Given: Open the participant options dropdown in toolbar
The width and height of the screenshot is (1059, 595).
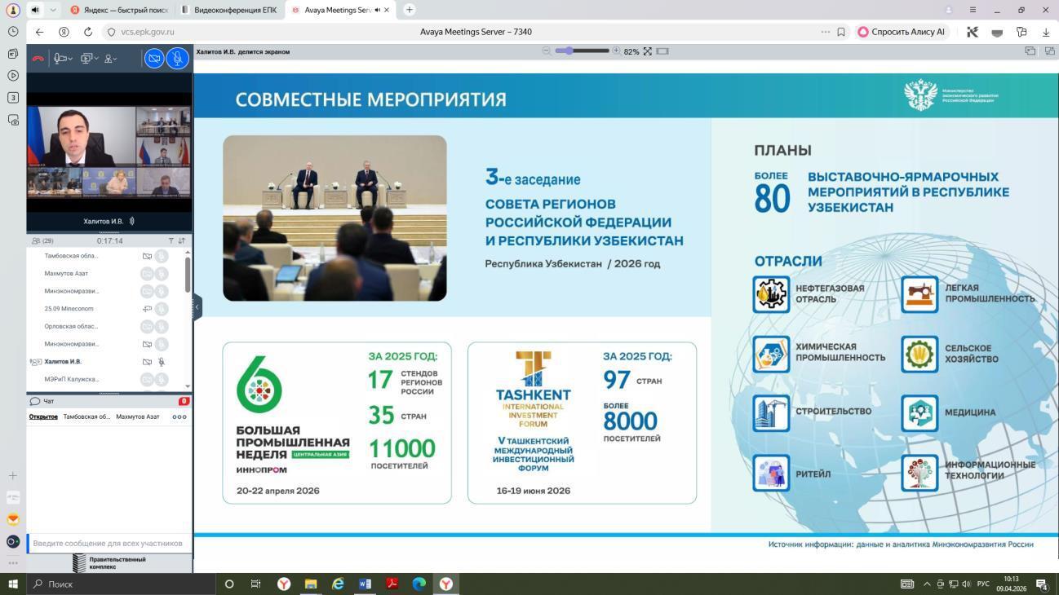Looking at the screenshot, I should 111,59.
